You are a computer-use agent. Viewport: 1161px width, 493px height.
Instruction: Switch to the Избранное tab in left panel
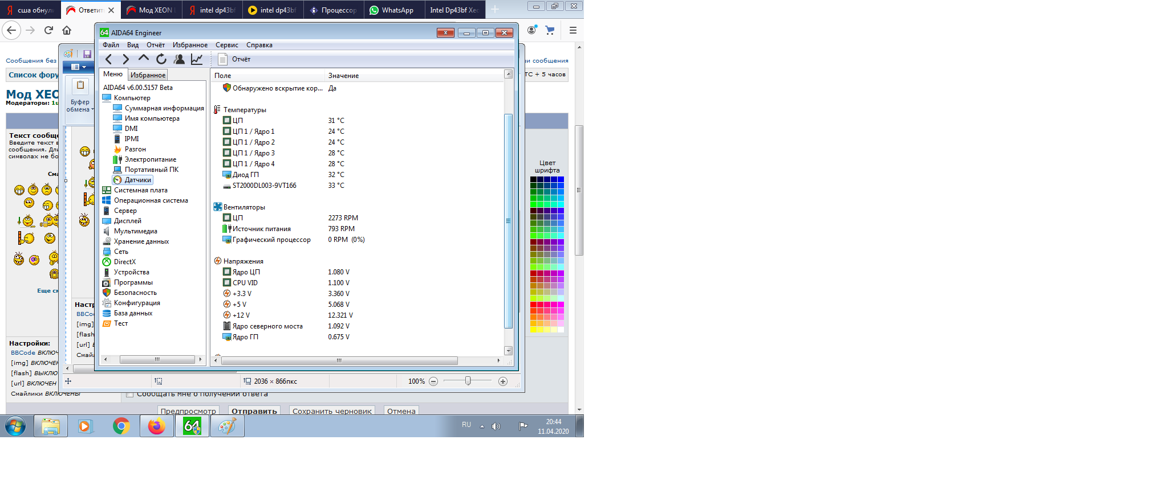(148, 75)
